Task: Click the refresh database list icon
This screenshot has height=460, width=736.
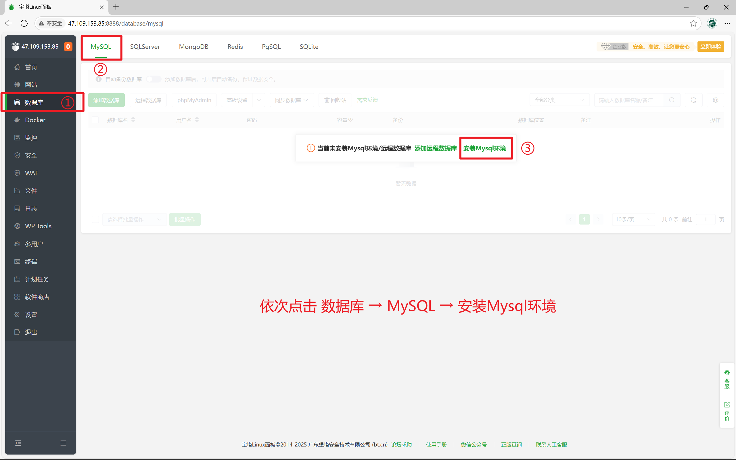Action: point(693,100)
